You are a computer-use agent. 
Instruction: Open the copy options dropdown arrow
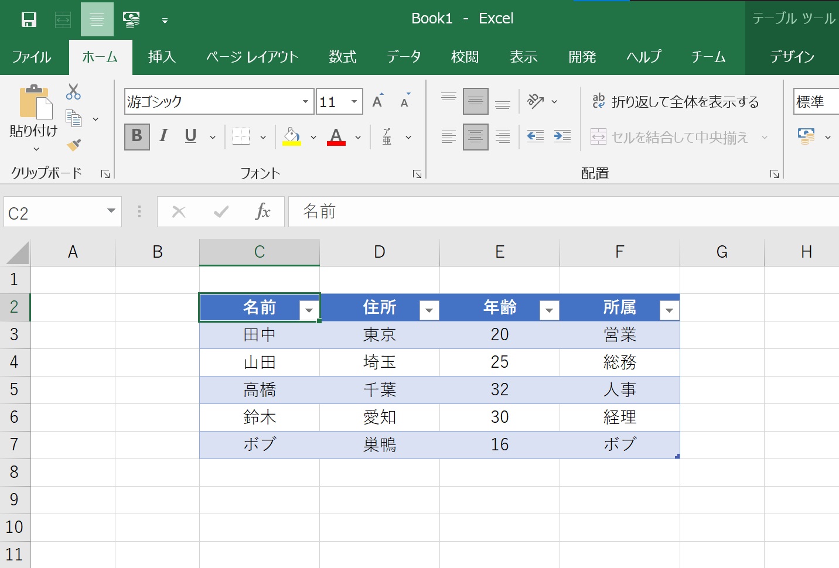(96, 119)
